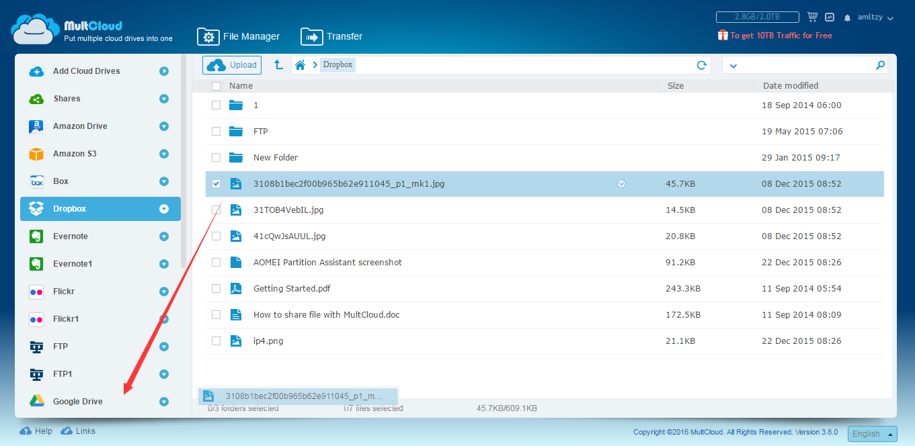Expand the Add Cloud Drives arrow
Image resolution: width=915 pixels, height=446 pixels.
click(164, 71)
